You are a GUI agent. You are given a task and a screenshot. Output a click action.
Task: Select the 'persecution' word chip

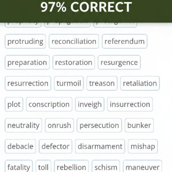pyautogui.click(x=99, y=125)
